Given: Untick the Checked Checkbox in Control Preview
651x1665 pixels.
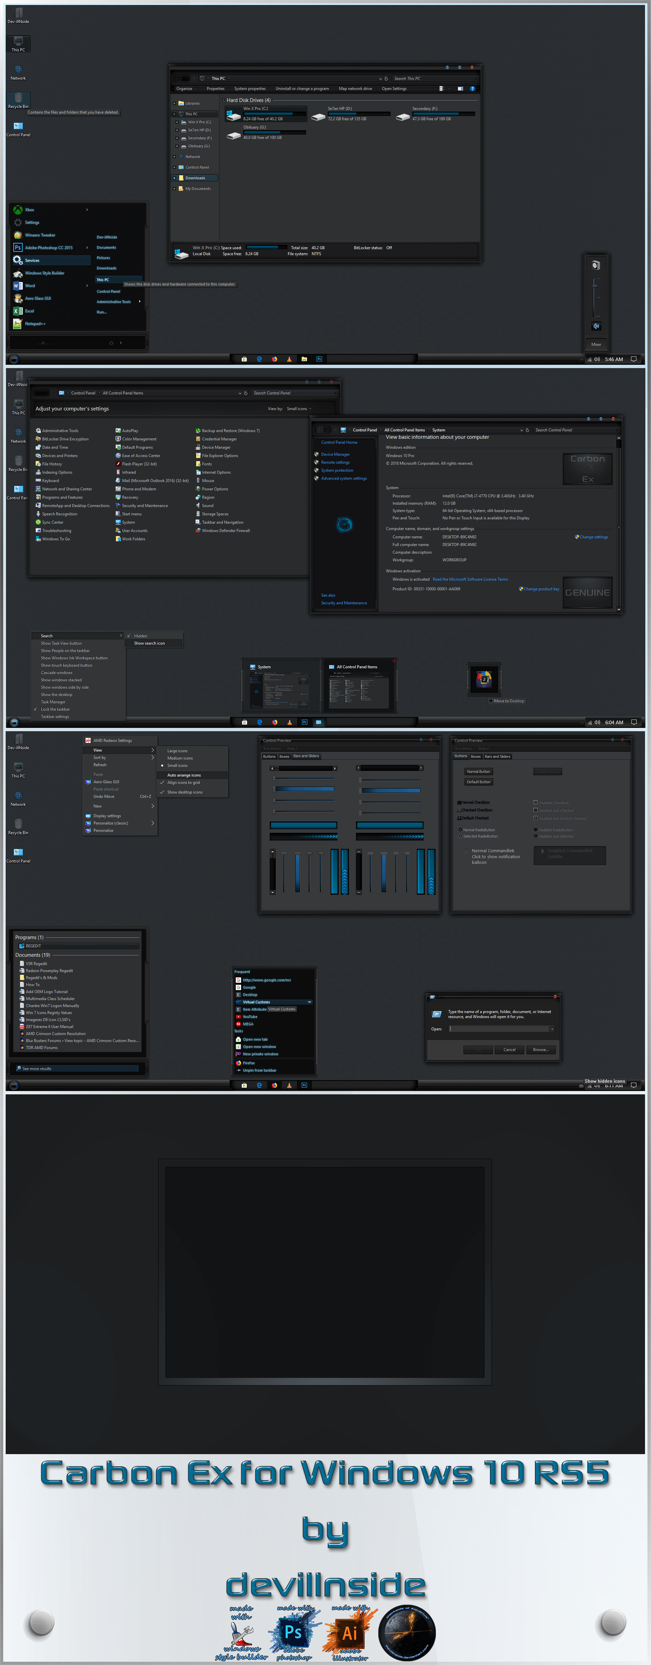Looking at the screenshot, I should (459, 810).
